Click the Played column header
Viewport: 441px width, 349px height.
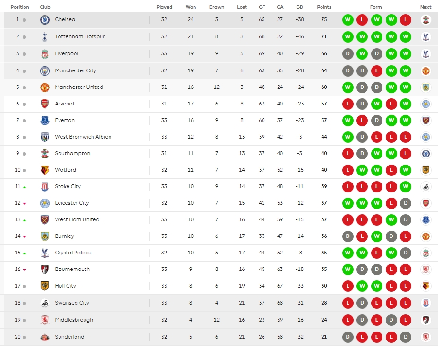point(164,7)
